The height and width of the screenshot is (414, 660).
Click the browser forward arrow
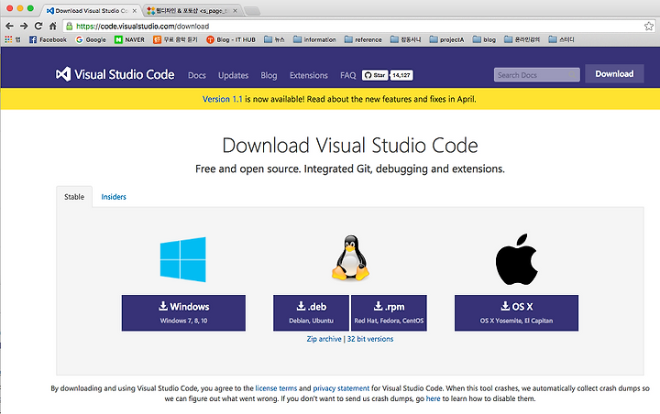click(24, 26)
